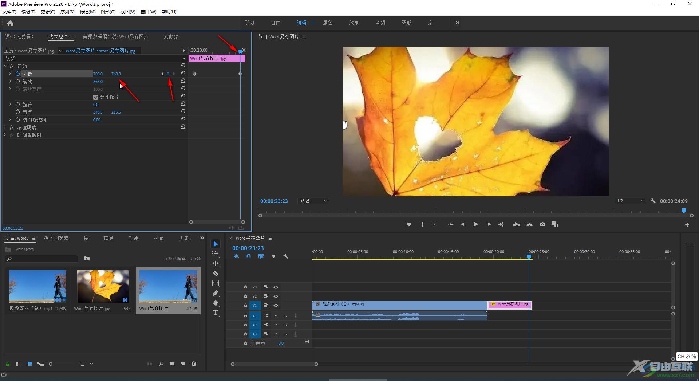The image size is (699, 381).
Task: Toggle Rotation animation stopwatch
Action: pos(17,104)
